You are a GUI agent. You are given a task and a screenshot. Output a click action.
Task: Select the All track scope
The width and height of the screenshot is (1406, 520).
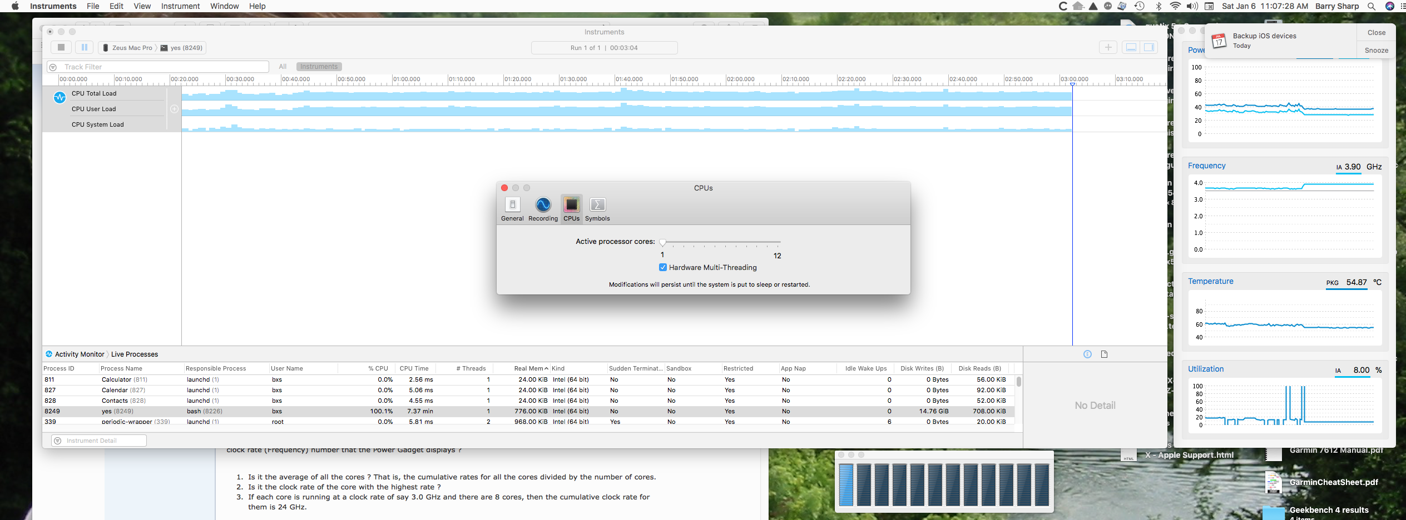tap(283, 67)
